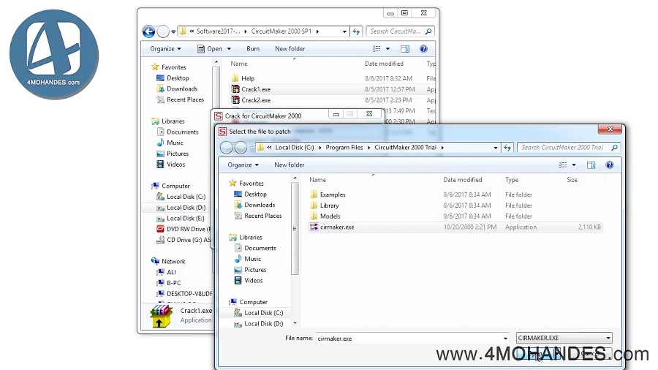This screenshot has width=658, height=370.
Task: Open Desktop favorite in Explorer window
Action: [x=178, y=78]
